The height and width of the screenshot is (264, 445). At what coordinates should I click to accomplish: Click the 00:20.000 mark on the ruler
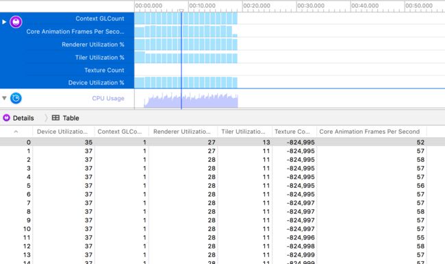click(x=257, y=5)
